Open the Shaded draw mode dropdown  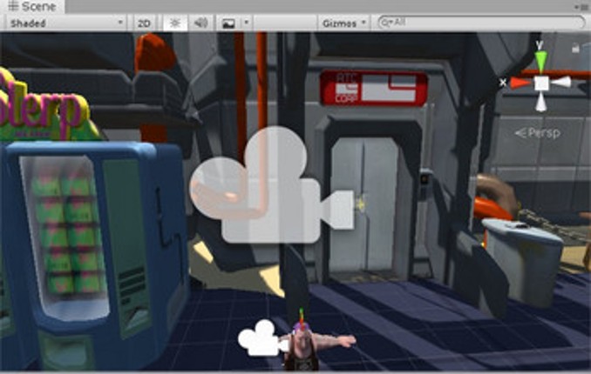pyautogui.click(x=66, y=23)
